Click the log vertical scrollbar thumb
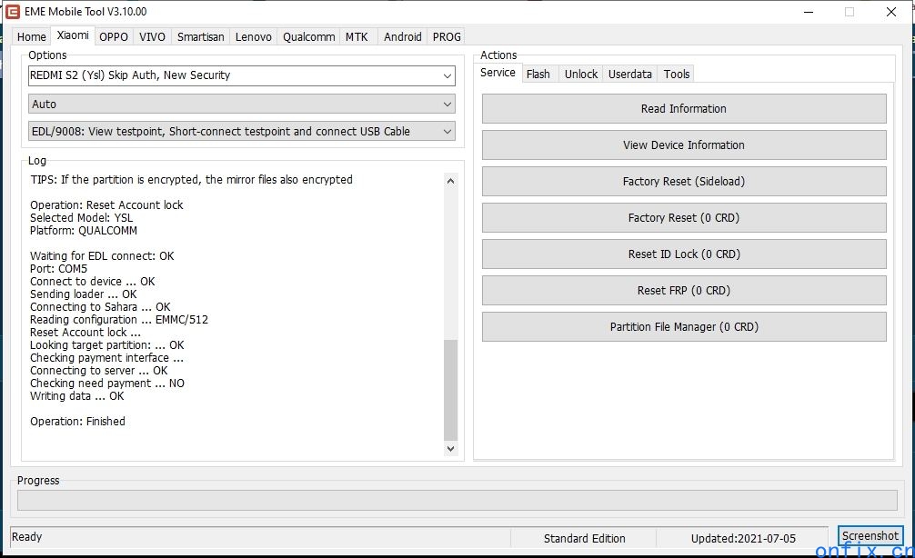 [450, 390]
